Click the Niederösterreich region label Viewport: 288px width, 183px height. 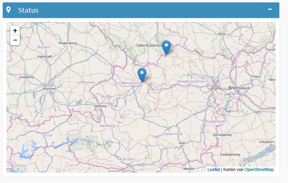(x=193, y=81)
